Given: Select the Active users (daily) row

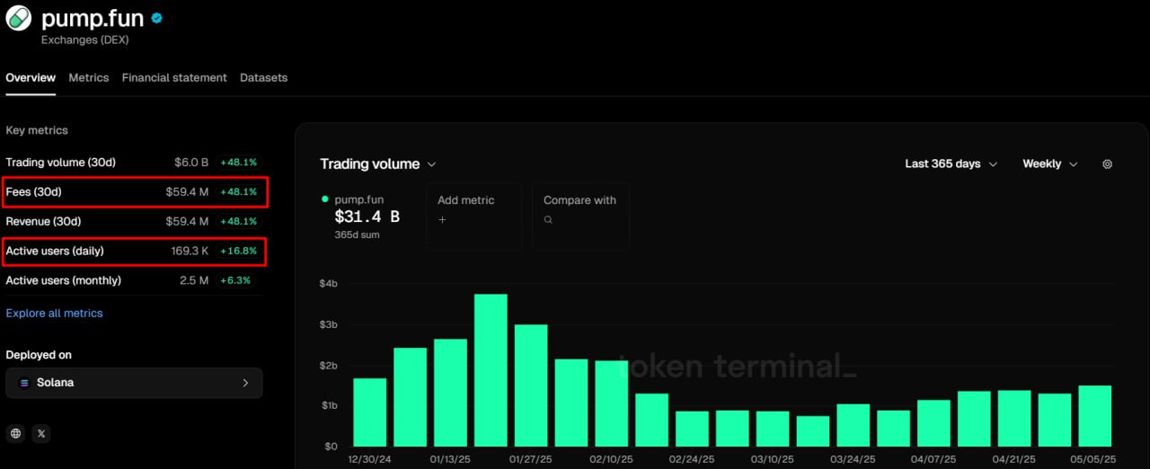Looking at the screenshot, I should [134, 252].
